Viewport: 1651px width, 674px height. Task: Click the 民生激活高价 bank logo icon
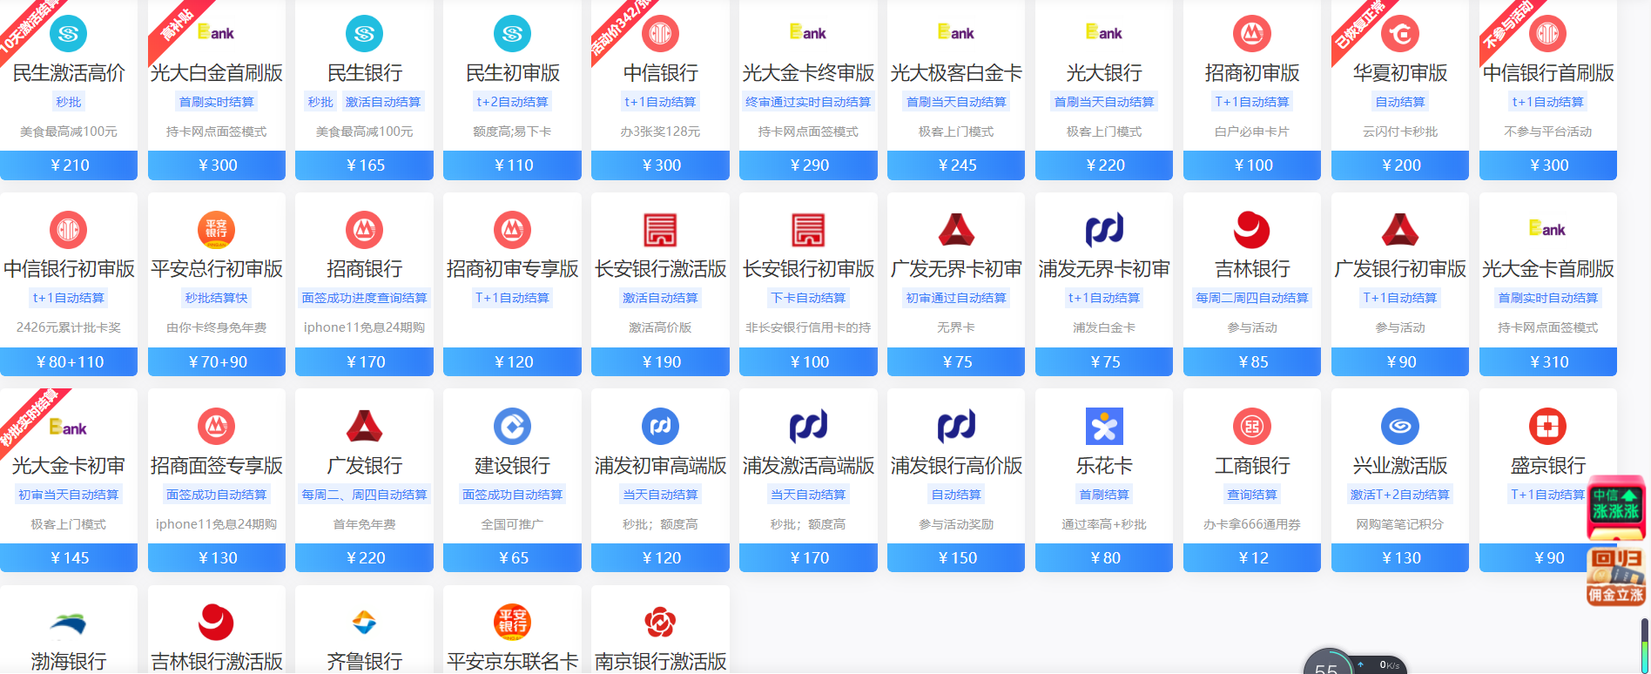point(69,34)
